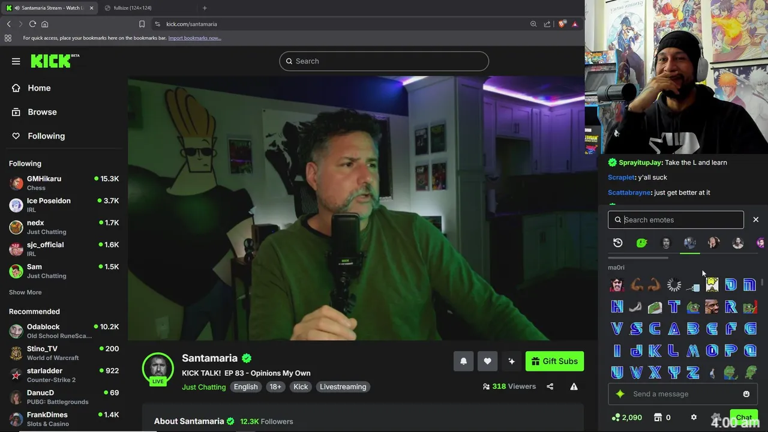This screenshot has width=768, height=432.
Task: Click the Kick search field
Action: tap(384, 61)
